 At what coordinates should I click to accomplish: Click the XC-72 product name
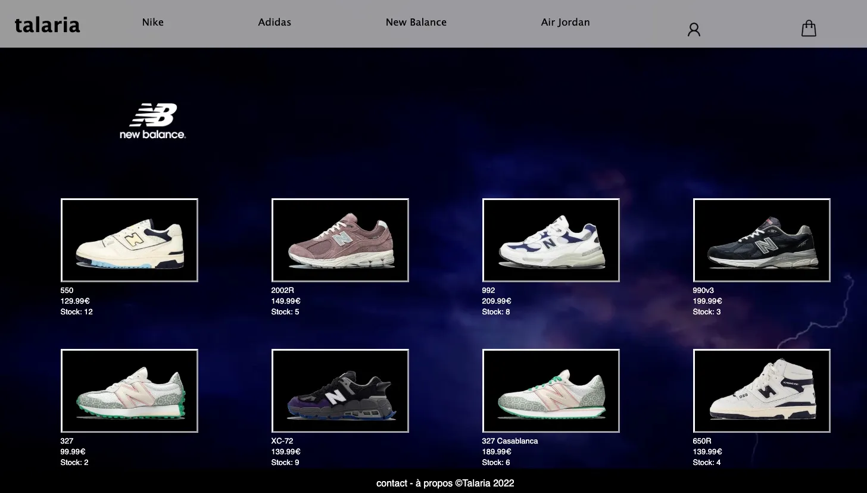tap(282, 441)
